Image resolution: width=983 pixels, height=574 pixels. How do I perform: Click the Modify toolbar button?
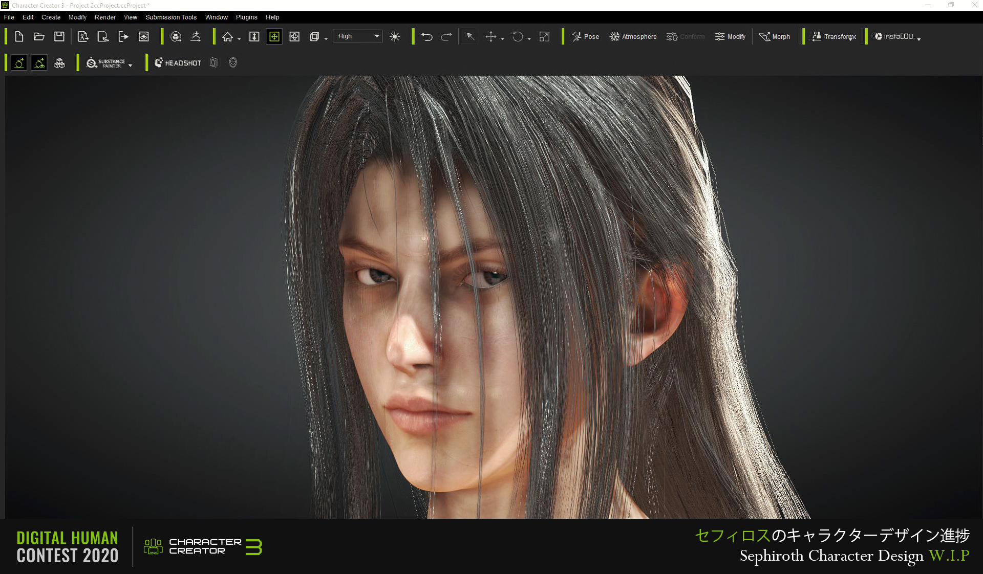pos(730,37)
